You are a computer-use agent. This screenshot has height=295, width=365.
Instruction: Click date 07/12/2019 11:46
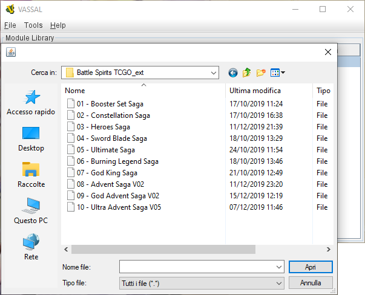(256, 207)
